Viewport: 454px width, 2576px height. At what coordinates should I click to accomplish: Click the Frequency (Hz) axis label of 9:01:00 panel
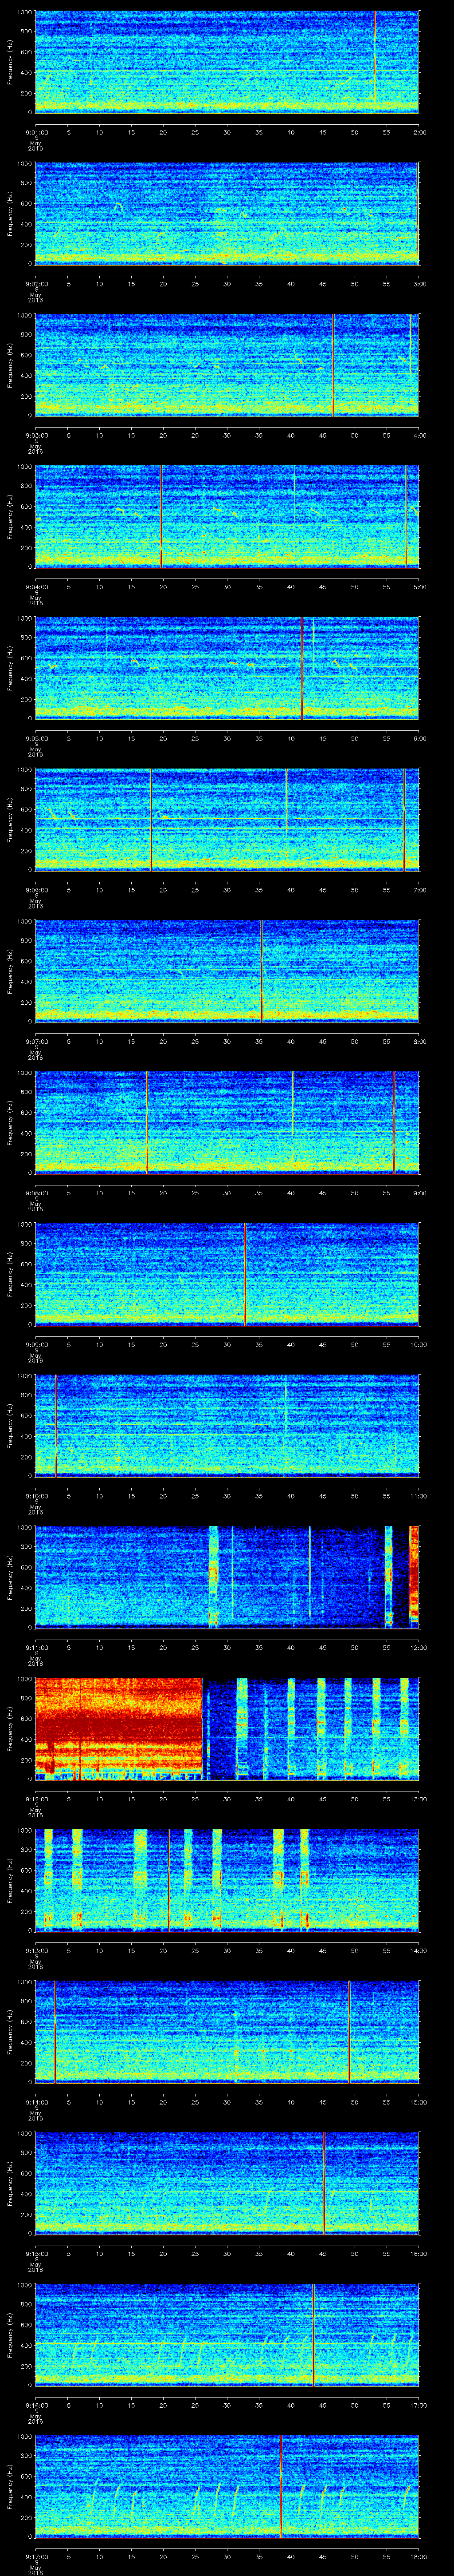(10, 62)
